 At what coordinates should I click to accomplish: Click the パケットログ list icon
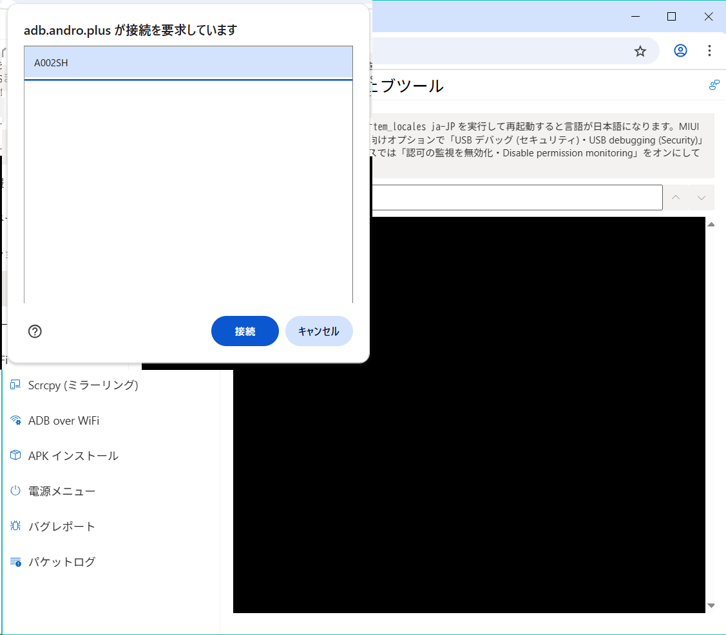coord(15,562)
